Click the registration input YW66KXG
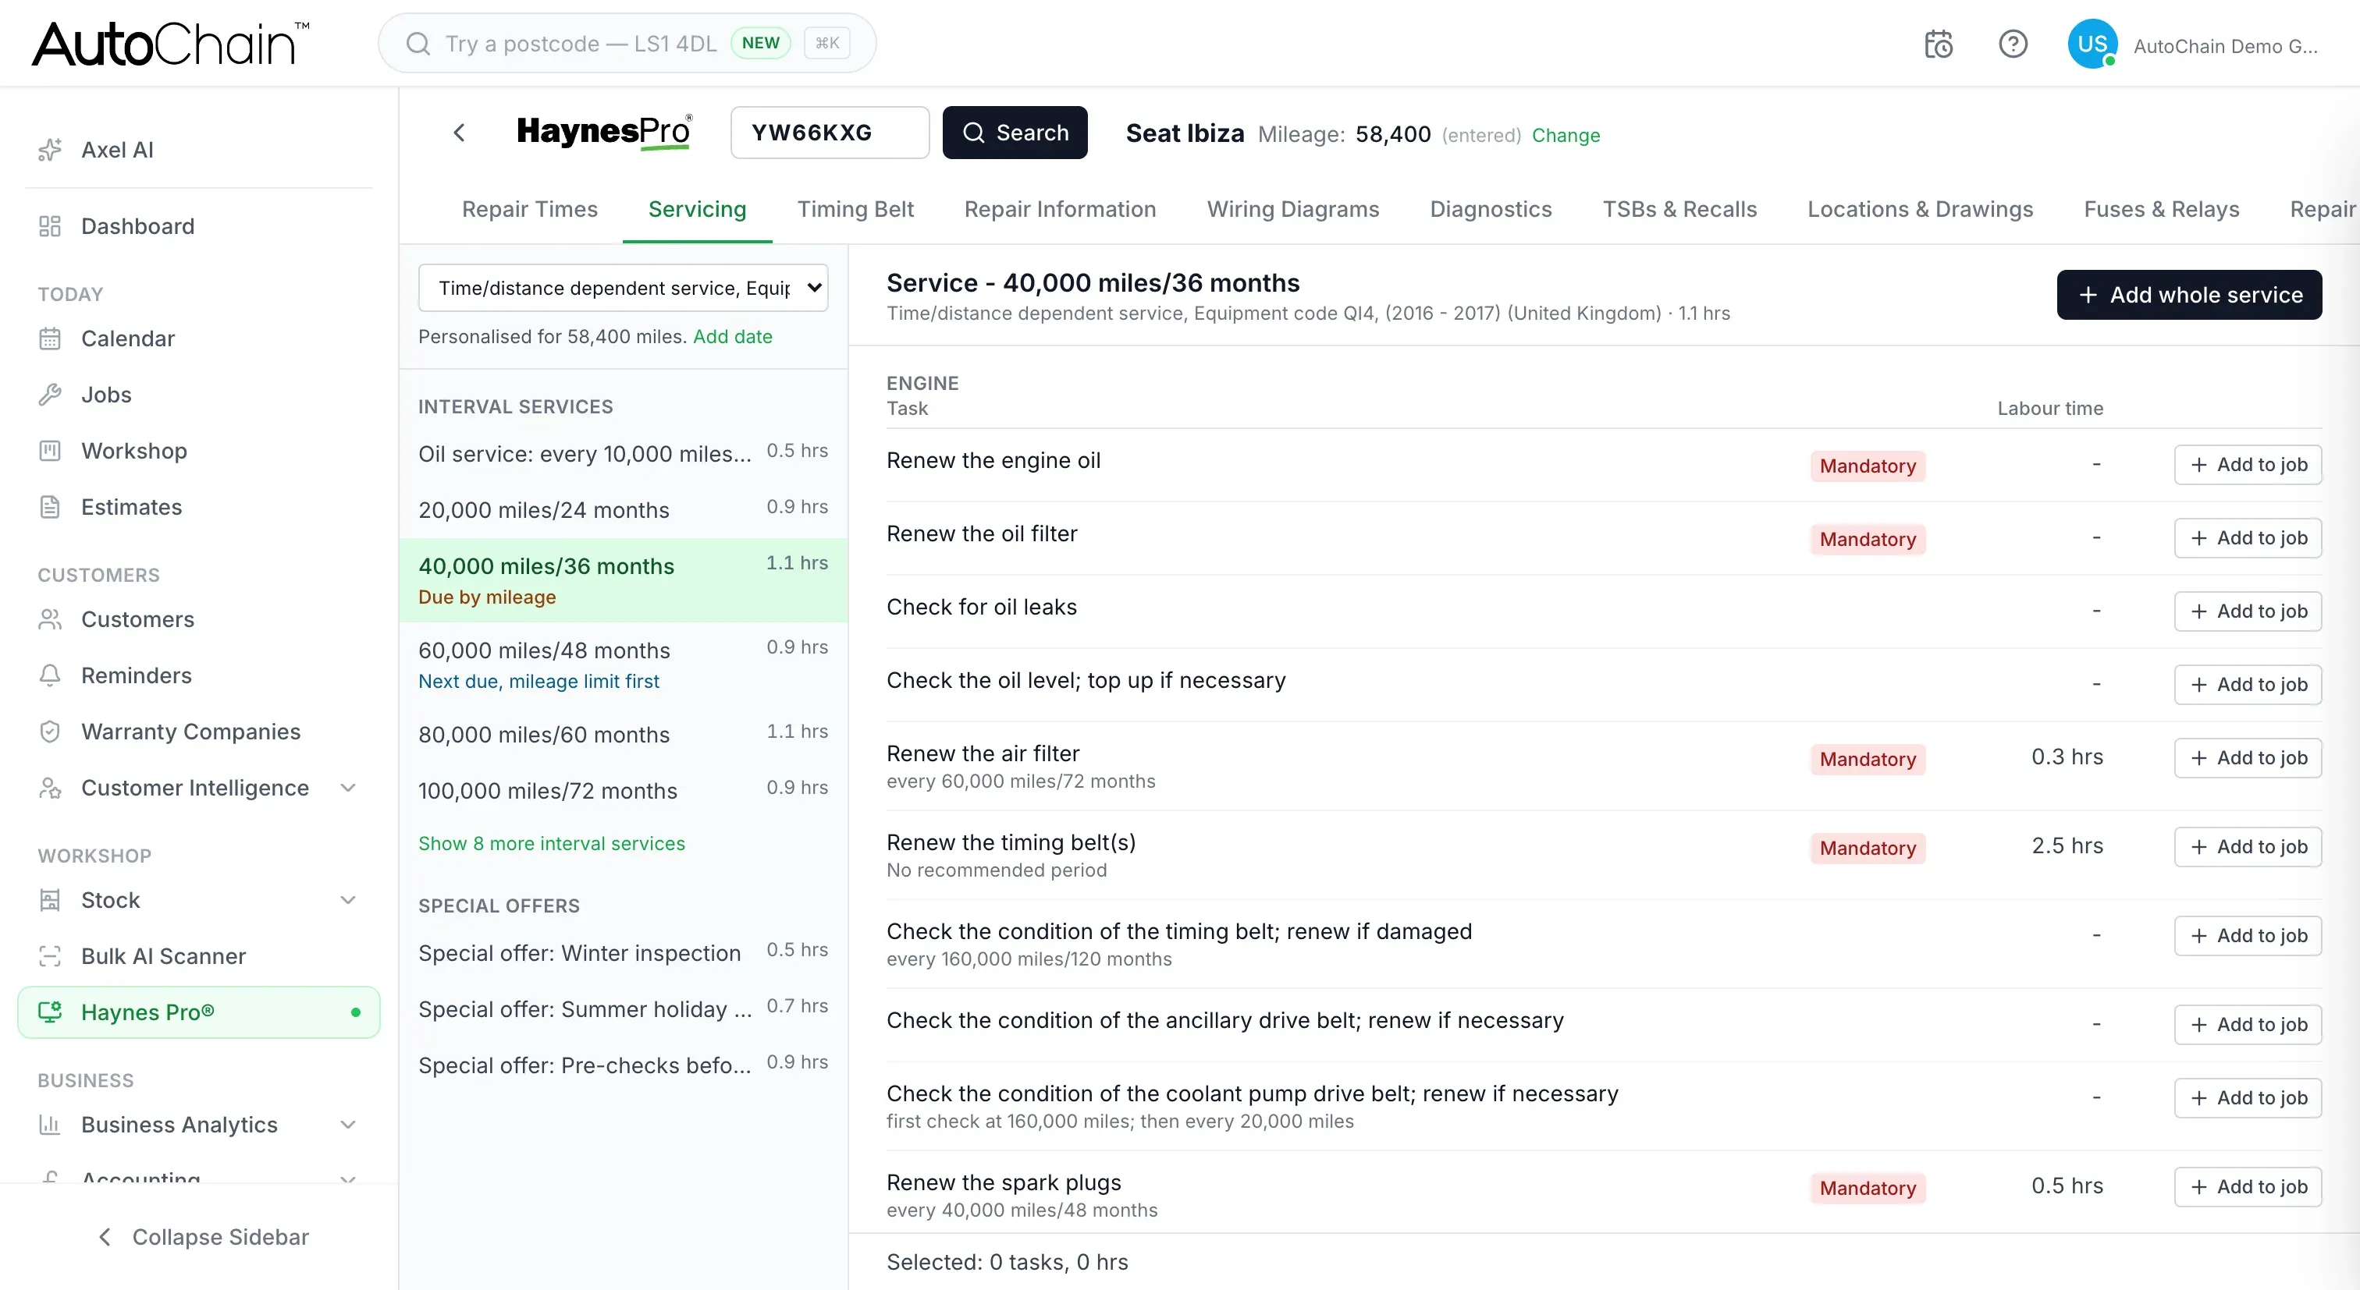 [x=830, y=133]
